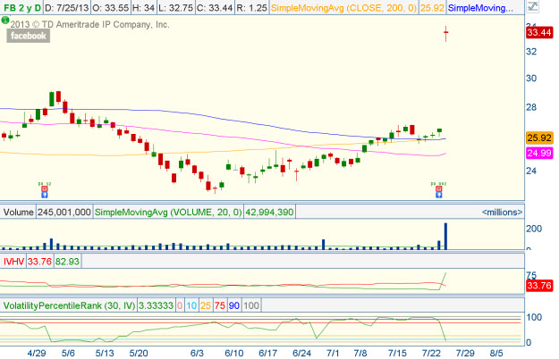Viewport: 559px width, 359px height.
Task: Select the pink 24.99 moving average bubble
Action: tap(538, 154)
